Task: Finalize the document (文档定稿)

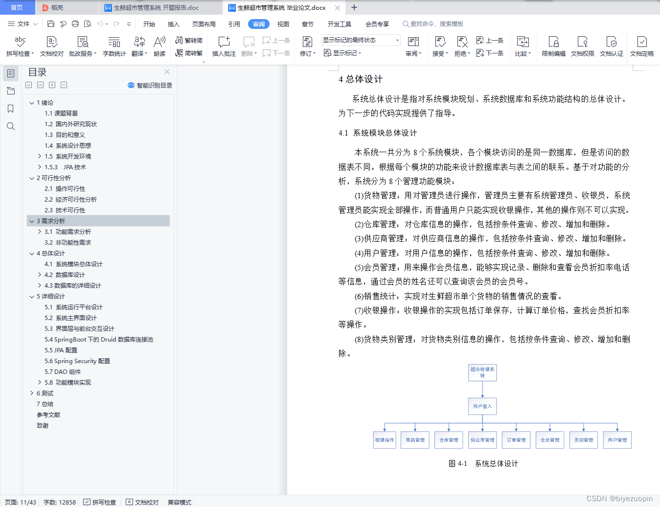Action: tap(642, 46)
